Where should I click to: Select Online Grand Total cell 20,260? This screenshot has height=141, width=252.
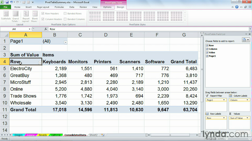[184, 89]
